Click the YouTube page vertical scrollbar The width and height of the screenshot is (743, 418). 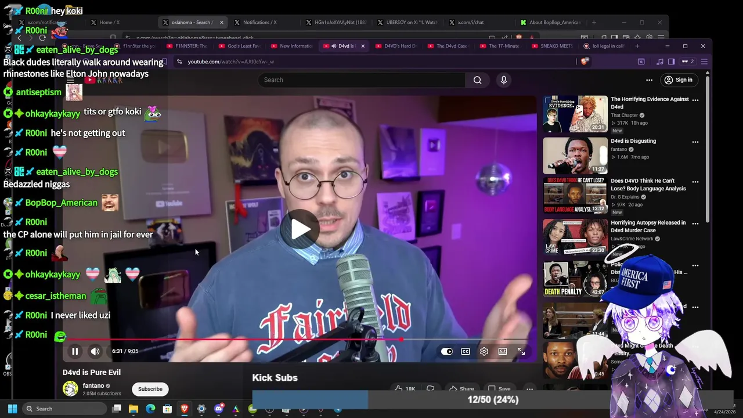(708, 148)
